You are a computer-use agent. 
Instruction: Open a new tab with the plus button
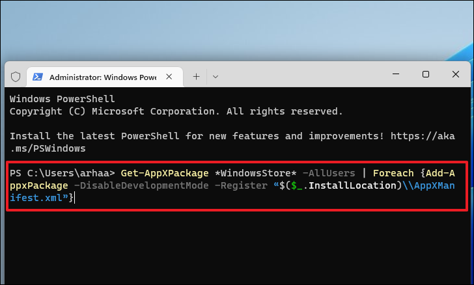[196, 77]
